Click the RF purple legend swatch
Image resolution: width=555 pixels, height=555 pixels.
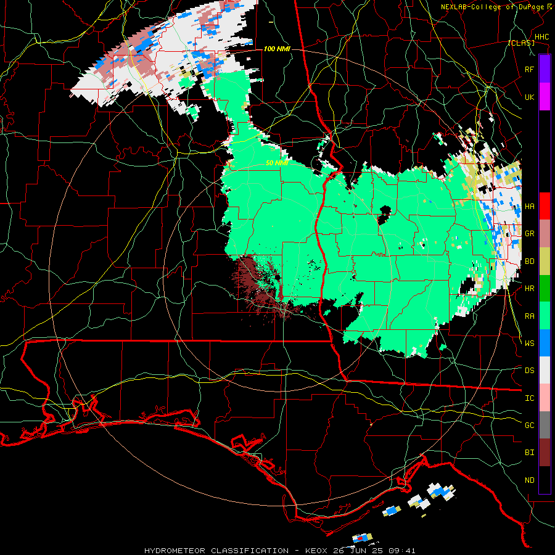[545, 69]
